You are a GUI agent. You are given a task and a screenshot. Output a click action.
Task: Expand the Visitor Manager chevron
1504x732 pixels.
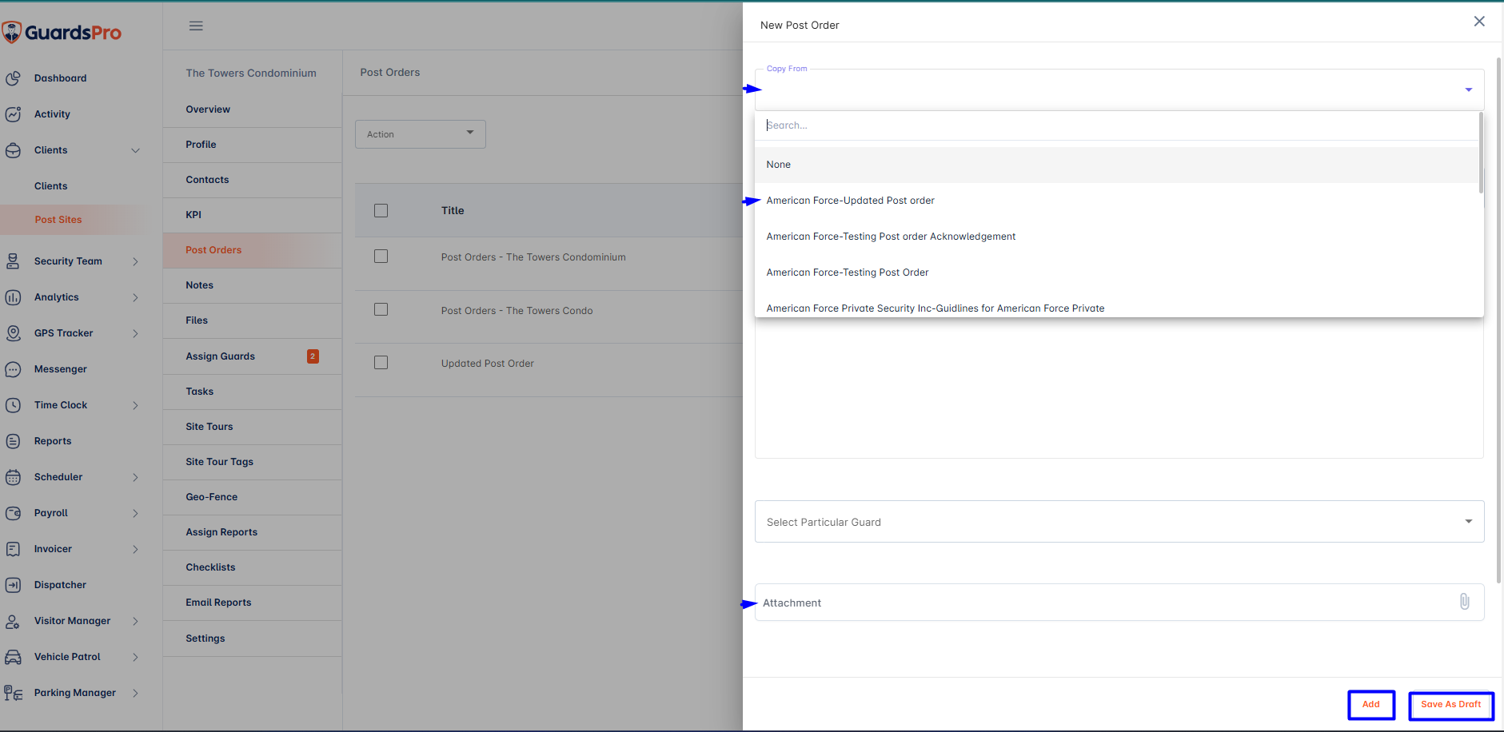pyautogui.click(x=135, y=621)
